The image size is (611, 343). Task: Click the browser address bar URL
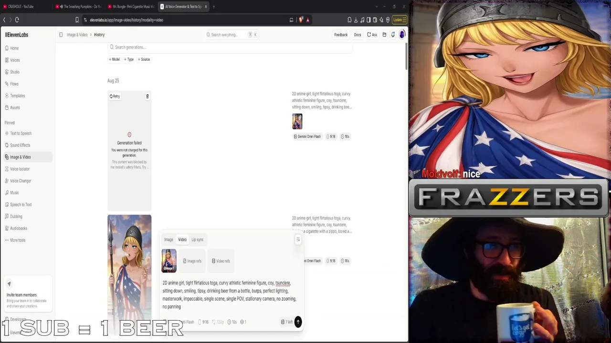(126, 20)
